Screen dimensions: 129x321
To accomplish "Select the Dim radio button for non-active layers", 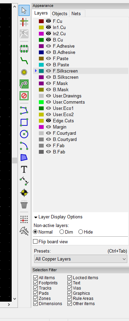I will pos(62,232).
